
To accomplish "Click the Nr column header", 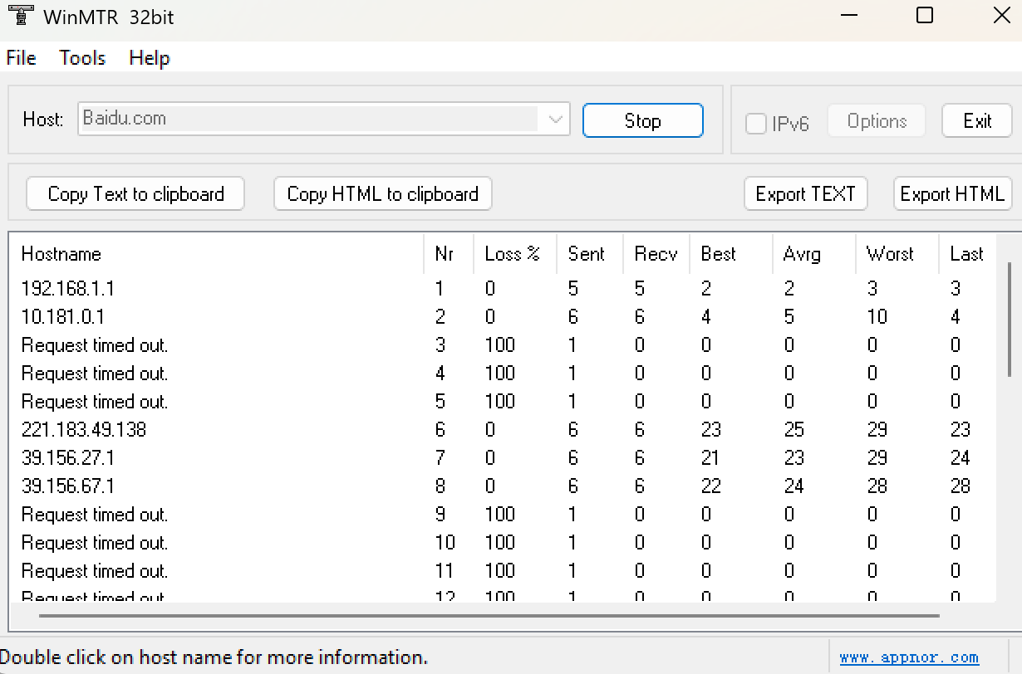I will click(449, 254).
